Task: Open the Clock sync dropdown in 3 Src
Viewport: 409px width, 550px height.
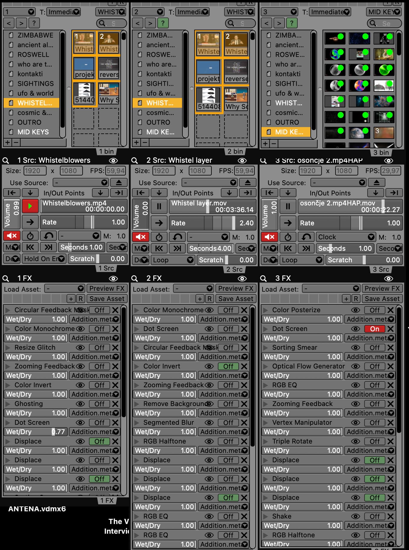Action: 345,237
